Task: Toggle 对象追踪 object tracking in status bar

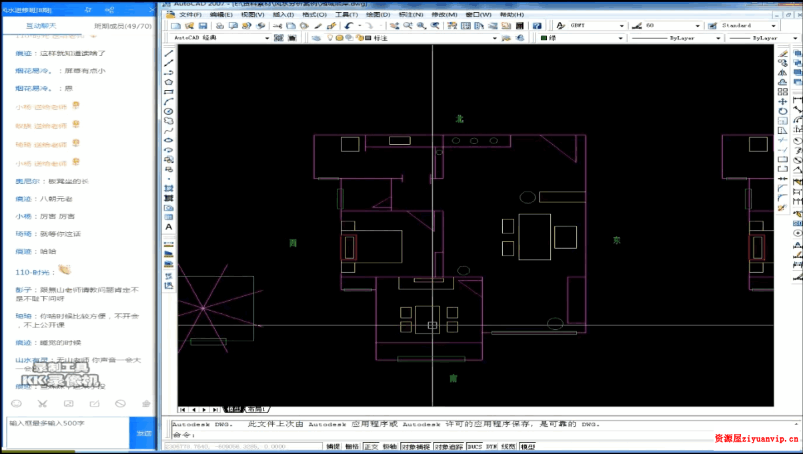Action: [x=449, y=447]
